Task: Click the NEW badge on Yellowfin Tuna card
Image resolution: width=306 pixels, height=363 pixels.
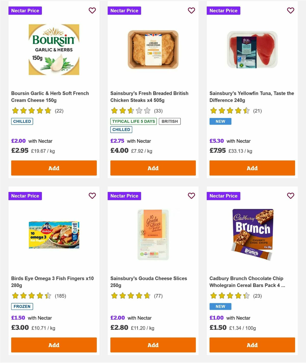Action: (x=220, y=121)
